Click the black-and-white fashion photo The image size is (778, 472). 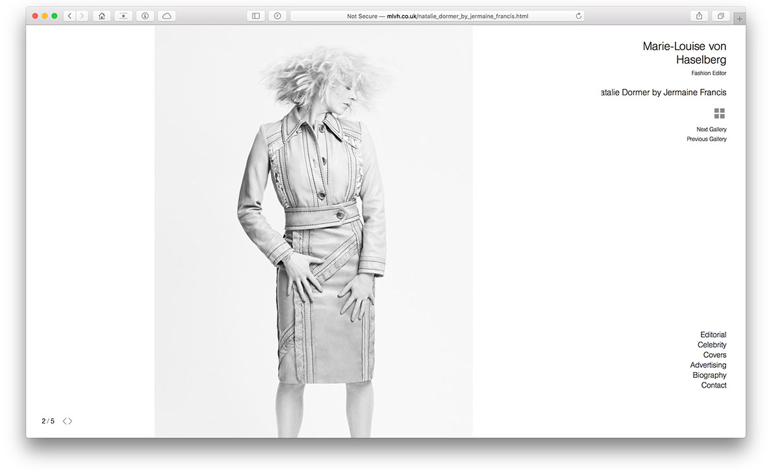pos(313,231)
